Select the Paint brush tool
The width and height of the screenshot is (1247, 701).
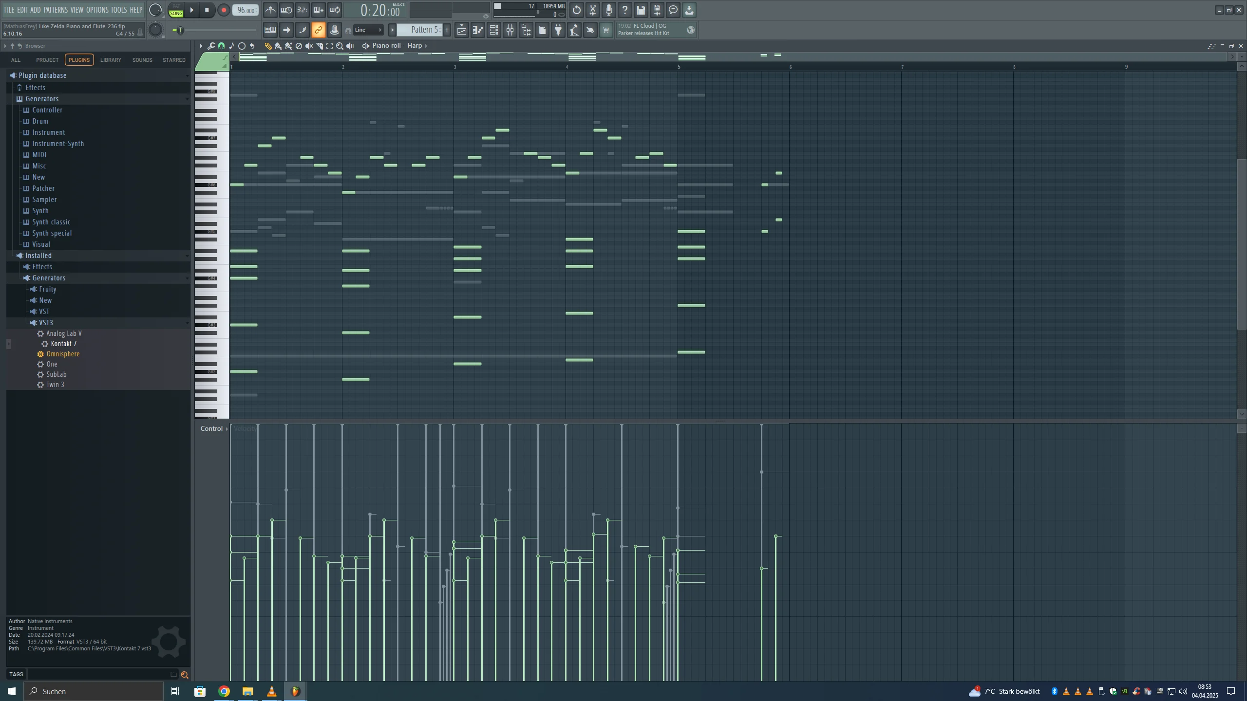click(x=278, y=46)
